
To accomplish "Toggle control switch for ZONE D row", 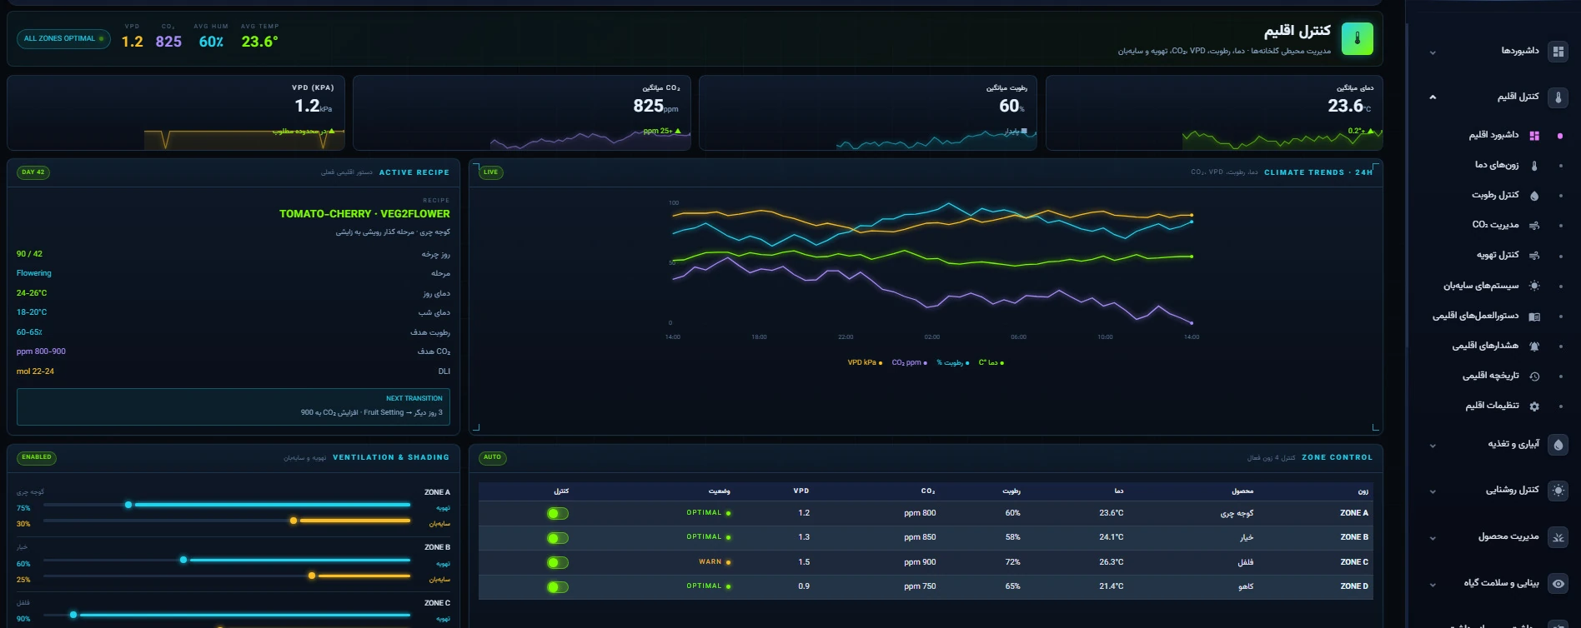I will click(557, 587).
